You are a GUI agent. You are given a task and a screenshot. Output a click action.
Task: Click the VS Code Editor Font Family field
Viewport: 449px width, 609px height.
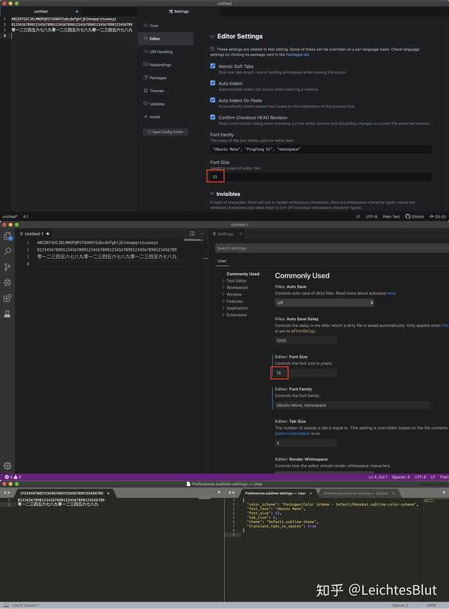[352, 405]
